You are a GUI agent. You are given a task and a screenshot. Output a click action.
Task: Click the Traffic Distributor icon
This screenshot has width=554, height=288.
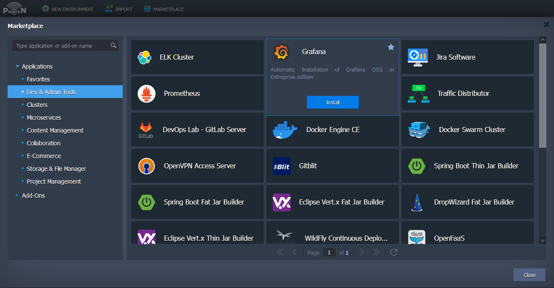[418, 94]
